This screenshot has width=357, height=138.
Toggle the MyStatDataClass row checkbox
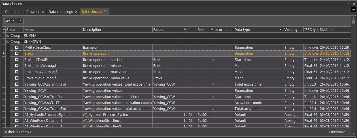click(x=17, y=47)
